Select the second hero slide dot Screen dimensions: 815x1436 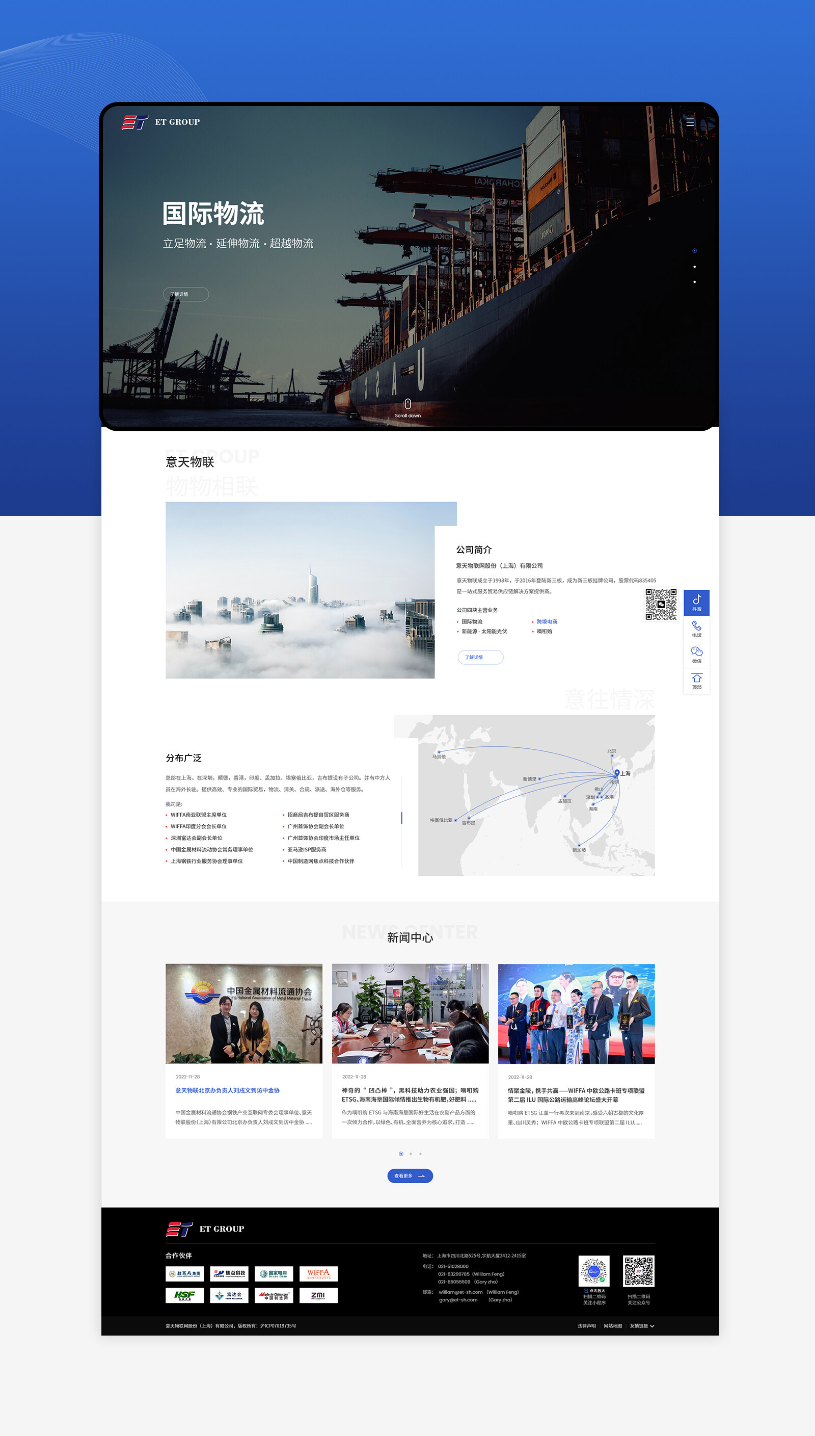pyautogui.click(x=694, y=267)
